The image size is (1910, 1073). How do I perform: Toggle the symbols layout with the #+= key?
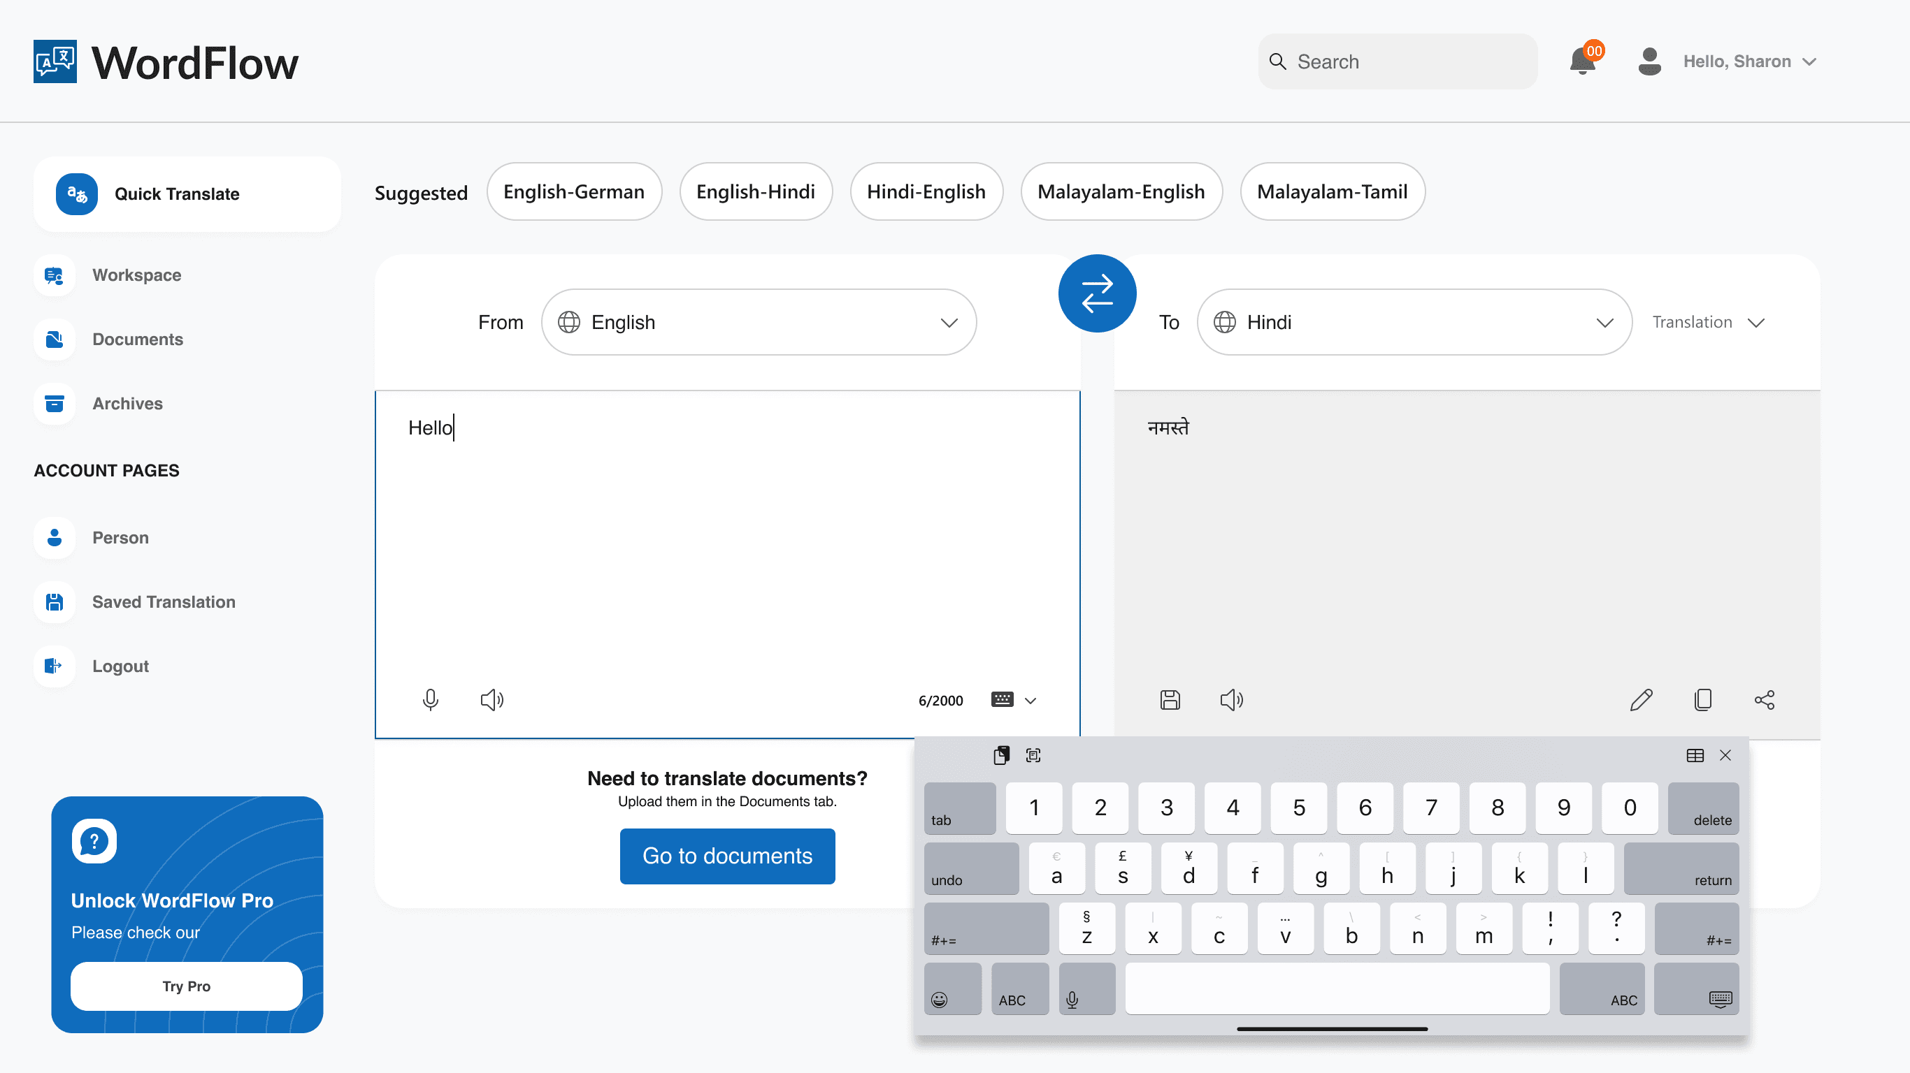pyautogui.click(x=986, y=929)
